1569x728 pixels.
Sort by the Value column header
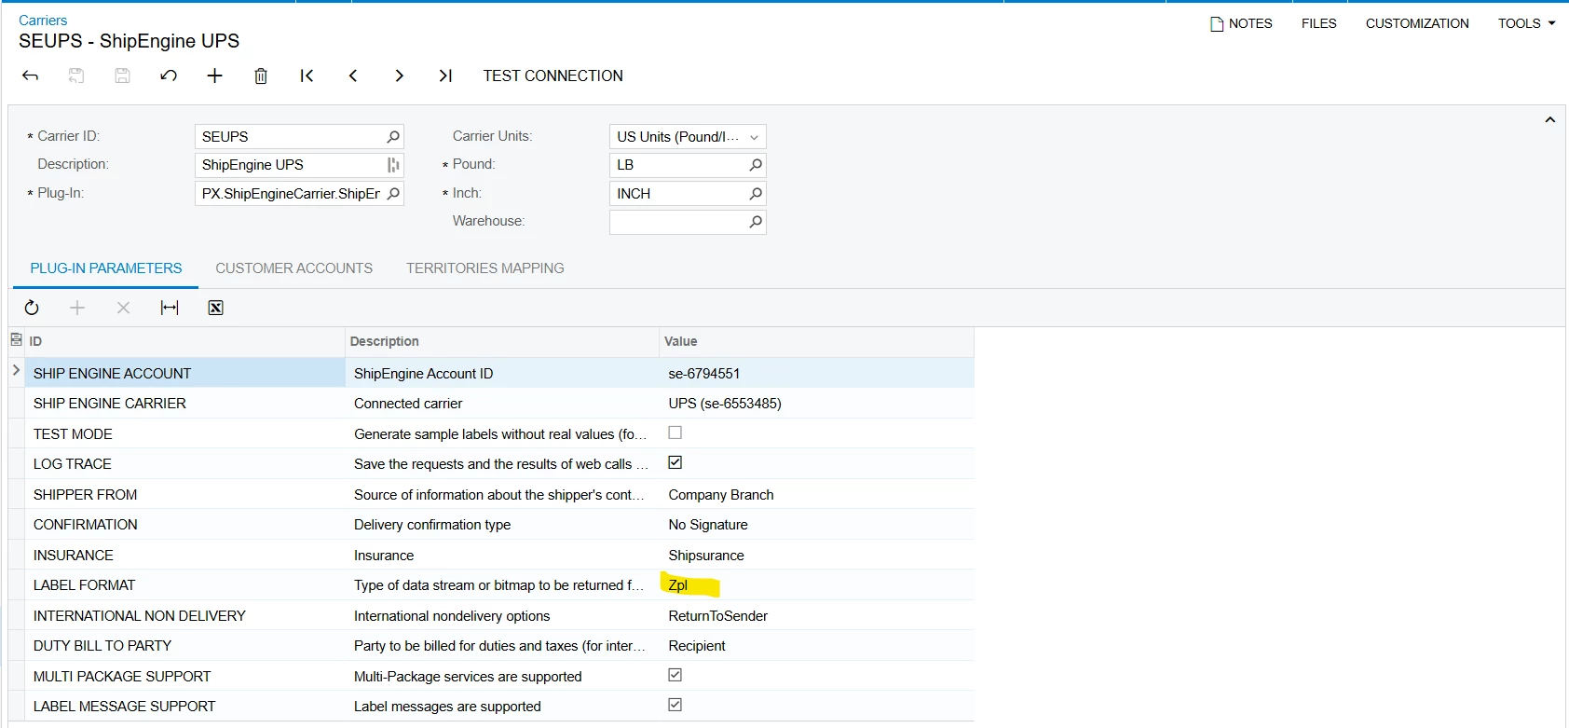pos(816,341)
